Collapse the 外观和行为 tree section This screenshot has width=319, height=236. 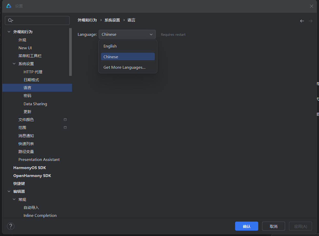tap(9, 32)
